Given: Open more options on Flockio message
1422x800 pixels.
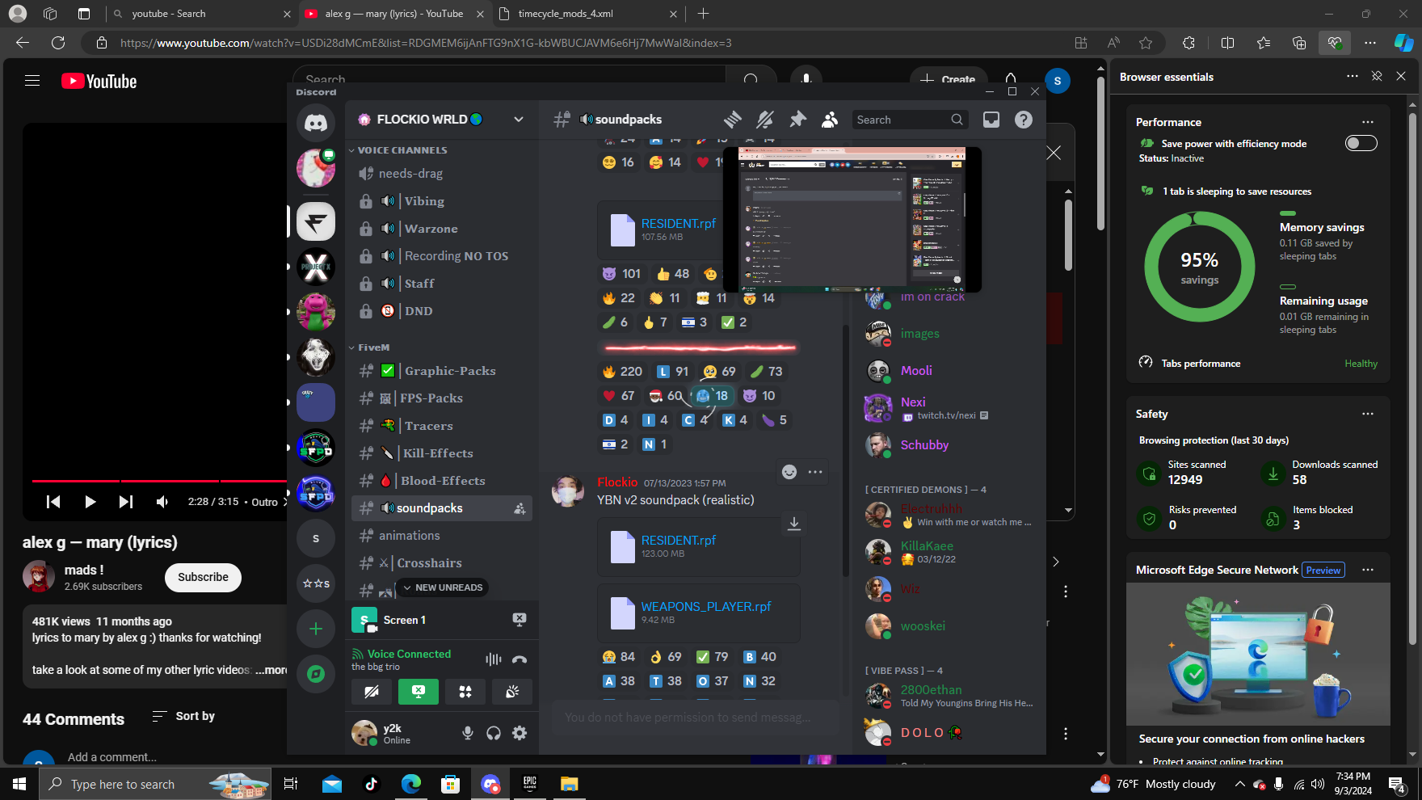Looking at the screenshot, I should pyautogui.click(x=815, y=472).
